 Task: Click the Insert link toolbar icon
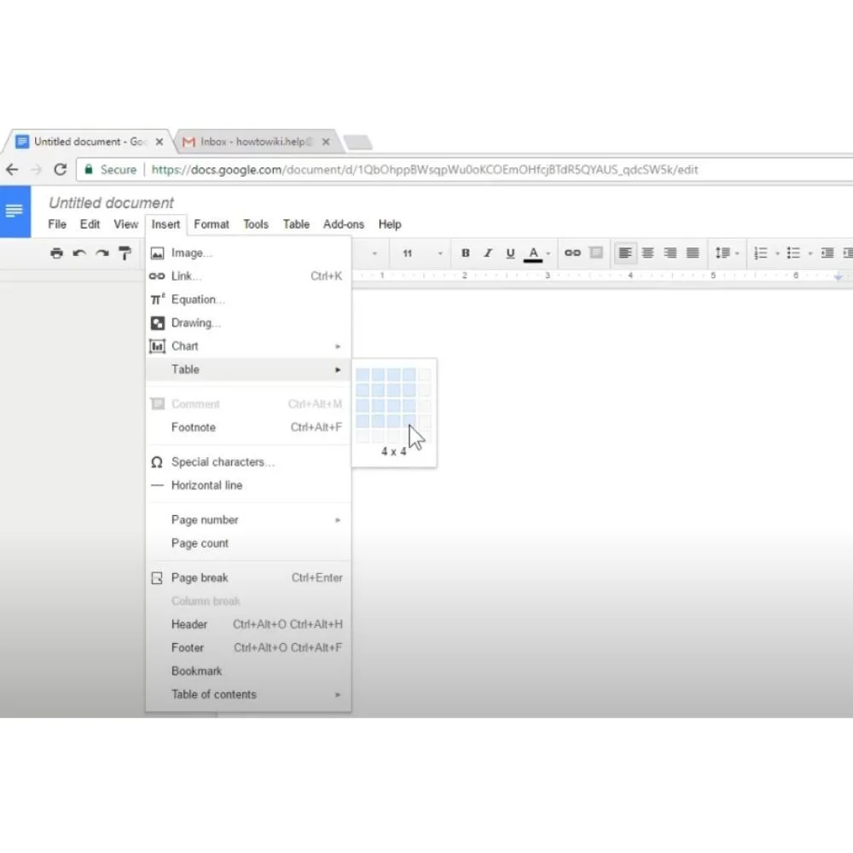[x=572, y=253]
